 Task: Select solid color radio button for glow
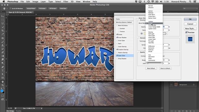[142, 34]
